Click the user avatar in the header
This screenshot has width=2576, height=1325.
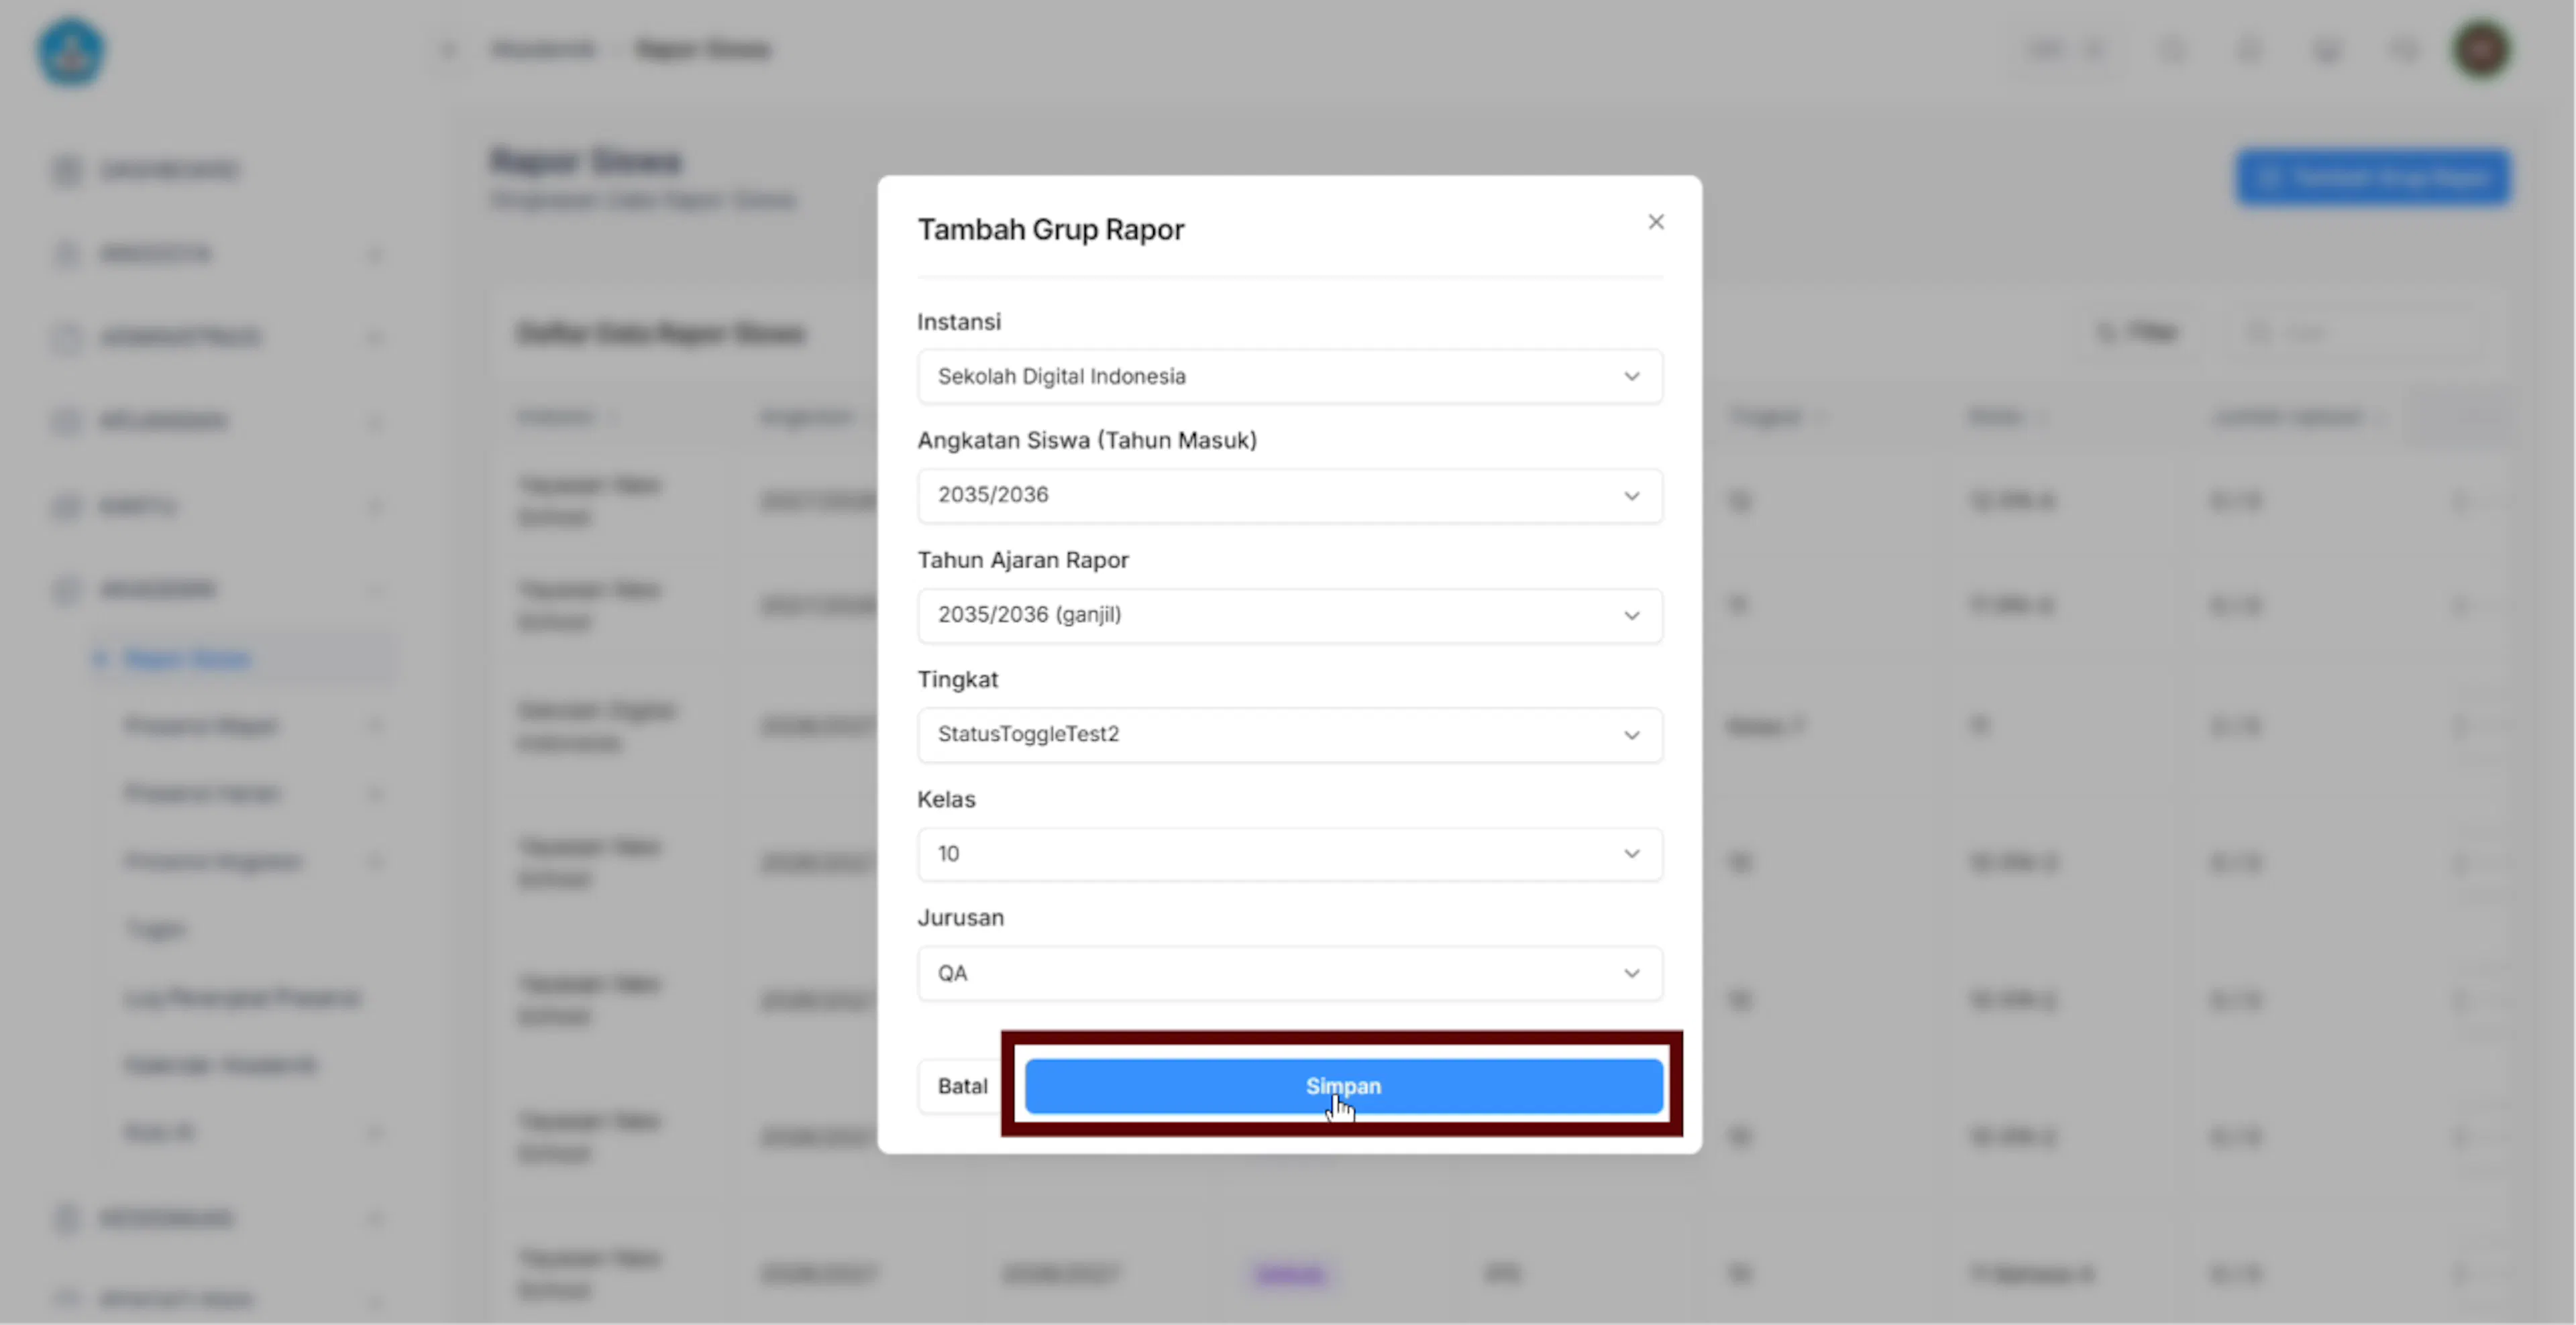[x=2481, y=49]
